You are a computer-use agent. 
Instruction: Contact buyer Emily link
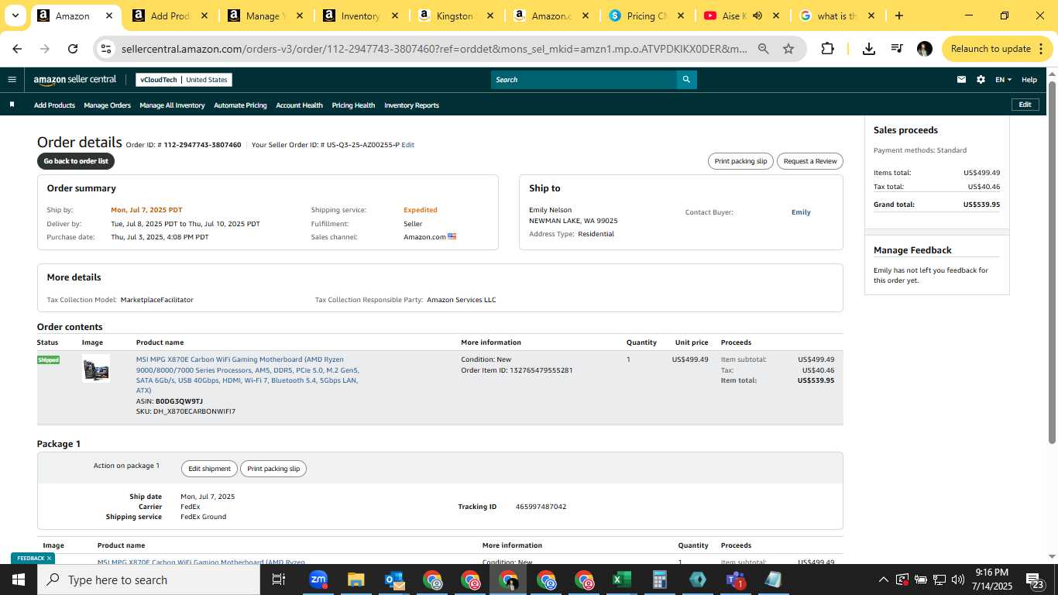(x=801, y=212)
